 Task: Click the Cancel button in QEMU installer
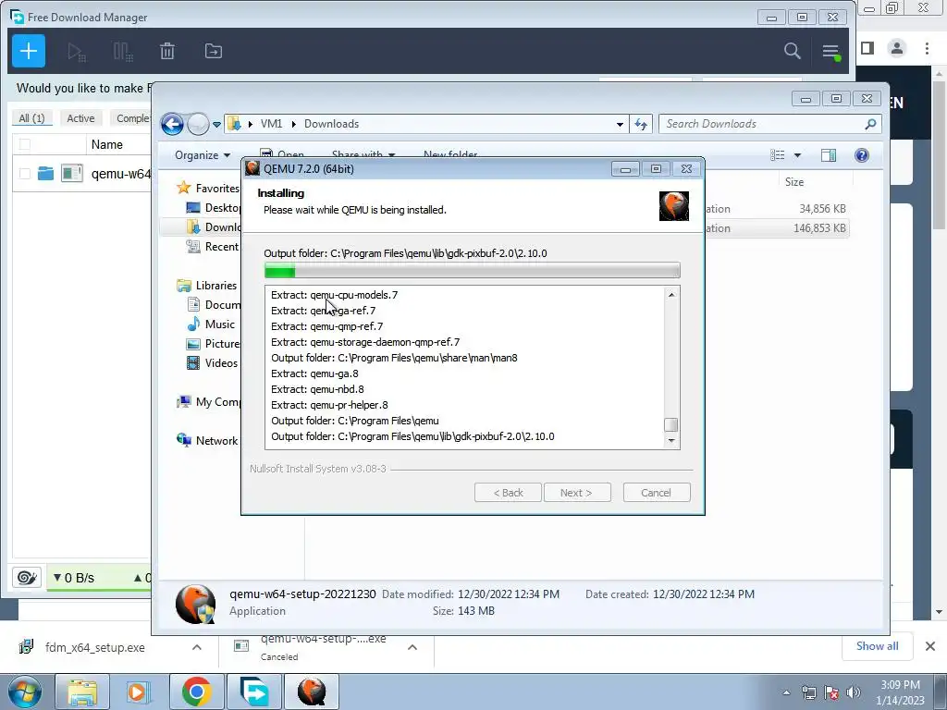[657, 493]
